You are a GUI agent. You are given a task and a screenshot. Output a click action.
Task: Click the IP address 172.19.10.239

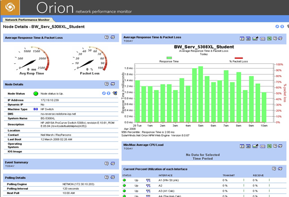click(x=49, y=100)
